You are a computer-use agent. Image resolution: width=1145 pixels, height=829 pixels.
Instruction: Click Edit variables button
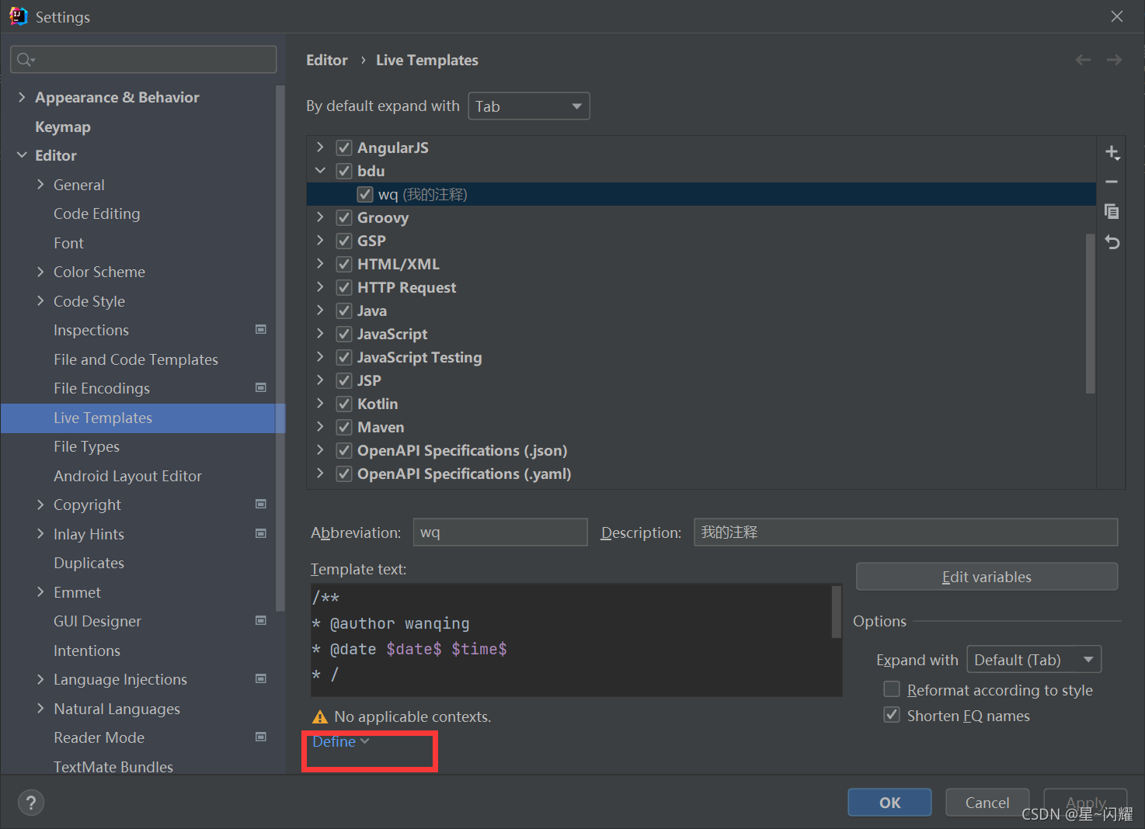pos(987,577)
